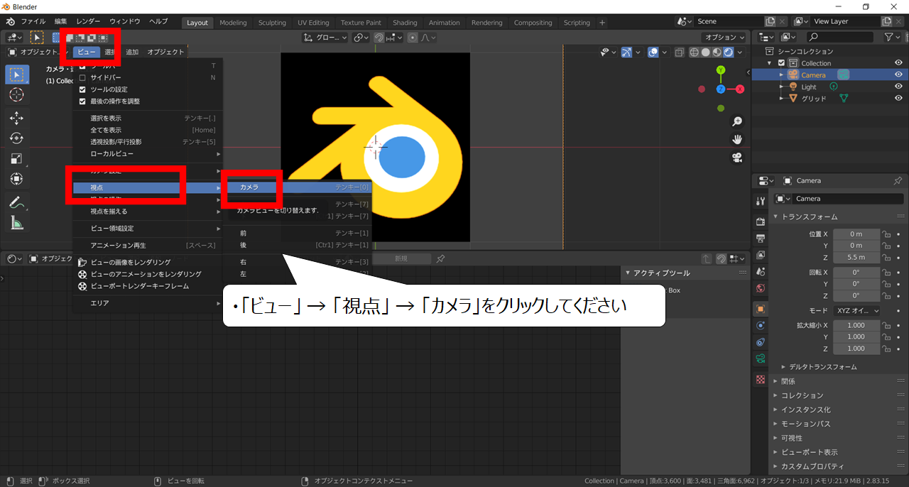
Task: Open the Camera data properties tab icon
Action: pyautogui.click(x=761, y=360)
